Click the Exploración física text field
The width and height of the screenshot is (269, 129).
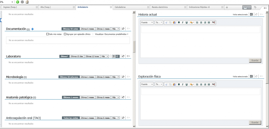[200, 92]
